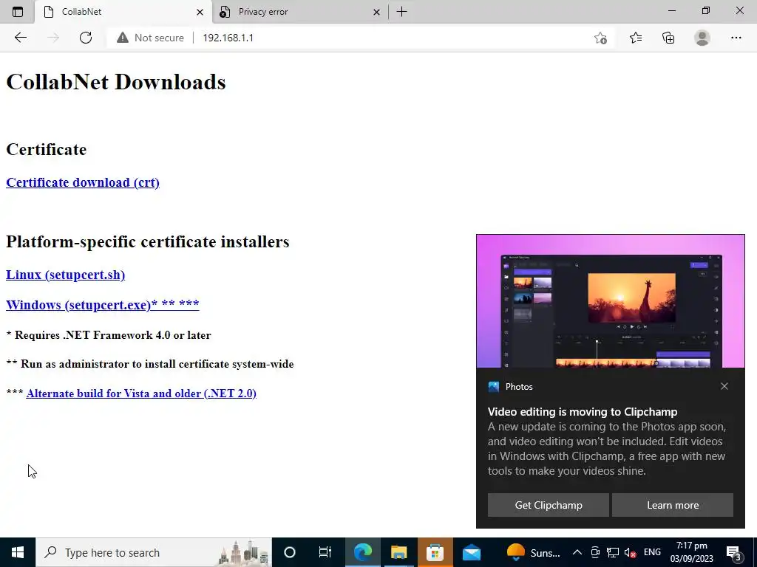Select the CollabNet tab
The image size is (757, 567).
(123, 12)
